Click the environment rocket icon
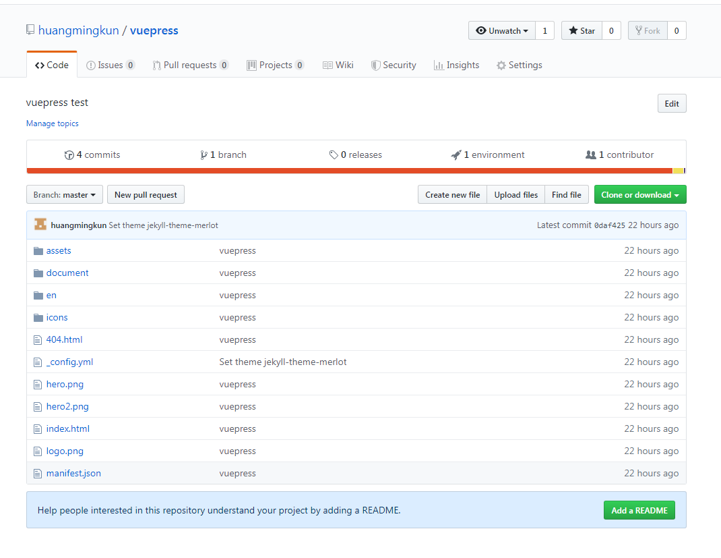The image size is (721, 558). click(x=456, y=155)
